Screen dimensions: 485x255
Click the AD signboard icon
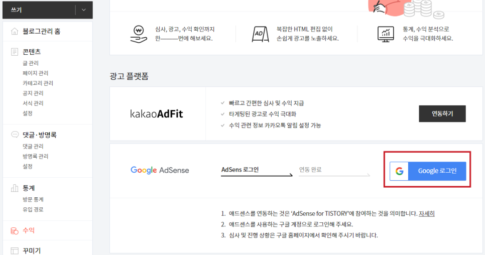click(x=260, y=34)
